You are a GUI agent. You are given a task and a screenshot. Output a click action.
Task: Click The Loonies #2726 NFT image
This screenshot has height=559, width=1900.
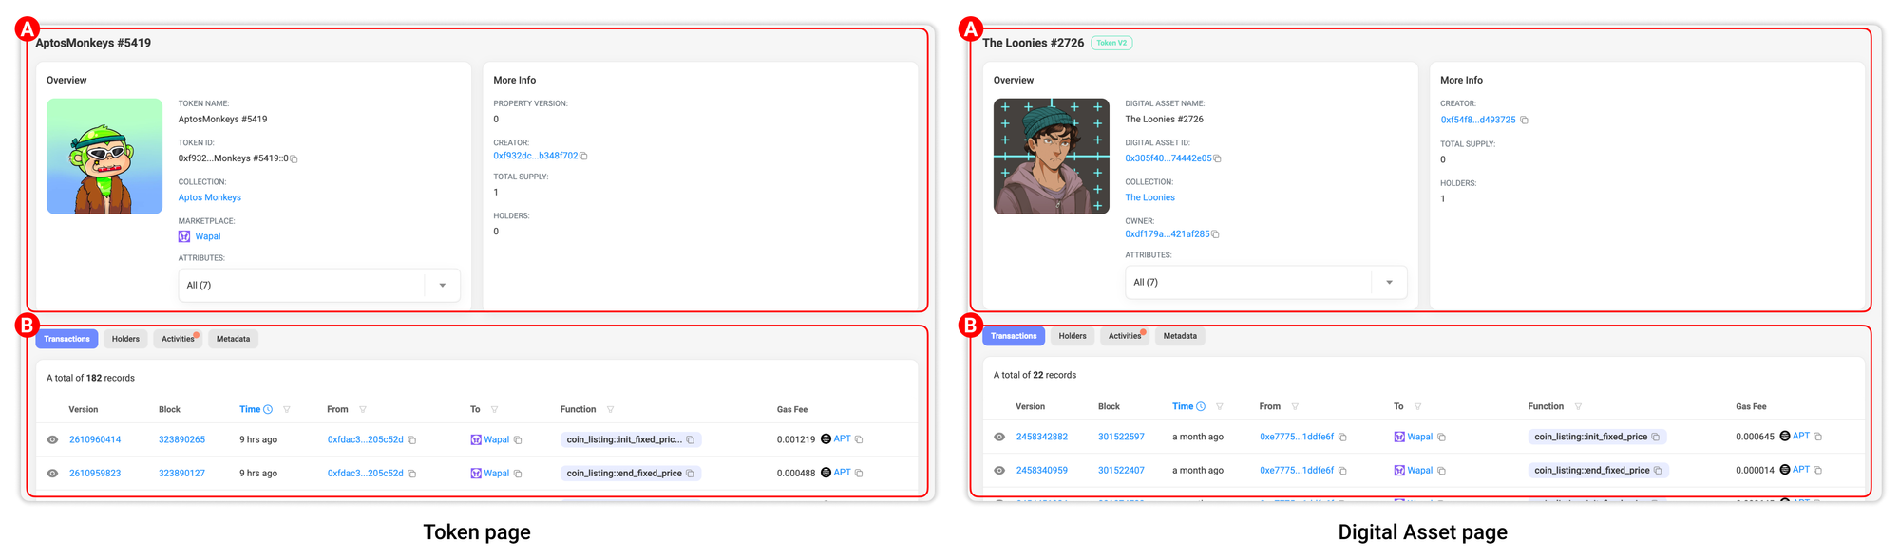pos(1051,157)
